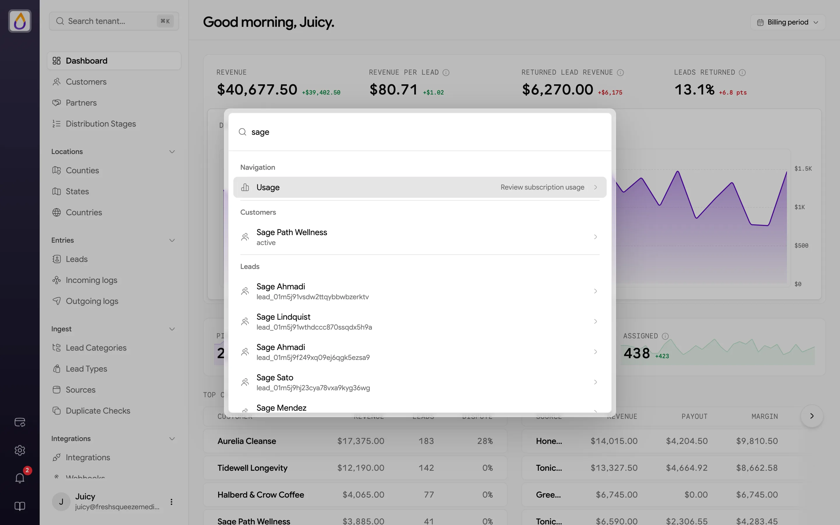The image size is (840, 525).
Task: Click the next arrow button beside tables
Action: (x=812, y=416)
